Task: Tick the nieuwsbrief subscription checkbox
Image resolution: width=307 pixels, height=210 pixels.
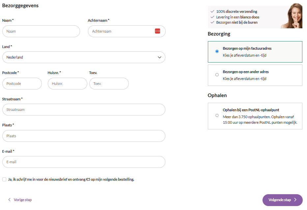Action: pyautogui.click(x=4, y=179)
